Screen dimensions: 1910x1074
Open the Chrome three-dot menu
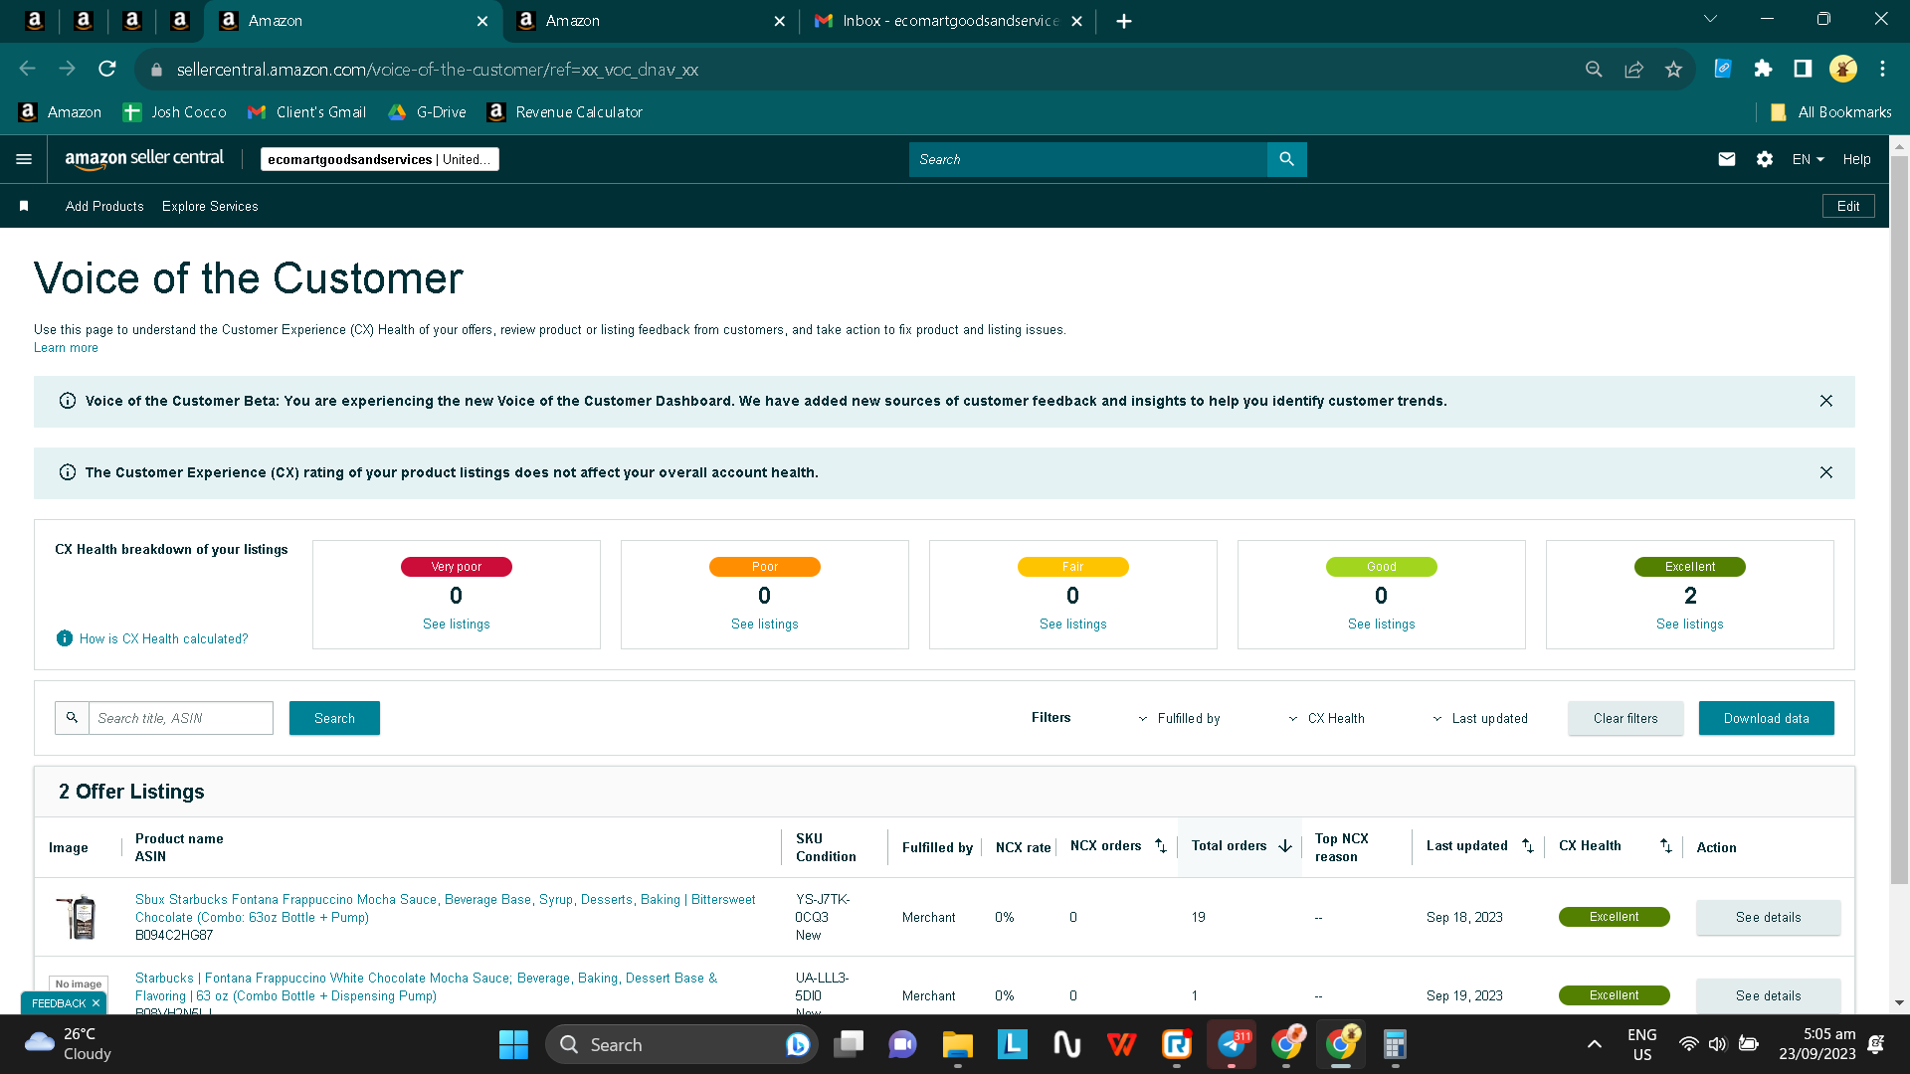coord(1882,69)
